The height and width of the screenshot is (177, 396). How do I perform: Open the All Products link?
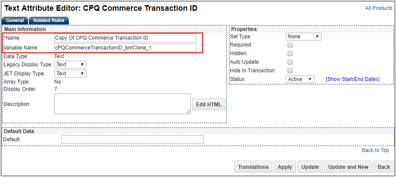click(378, 8)
